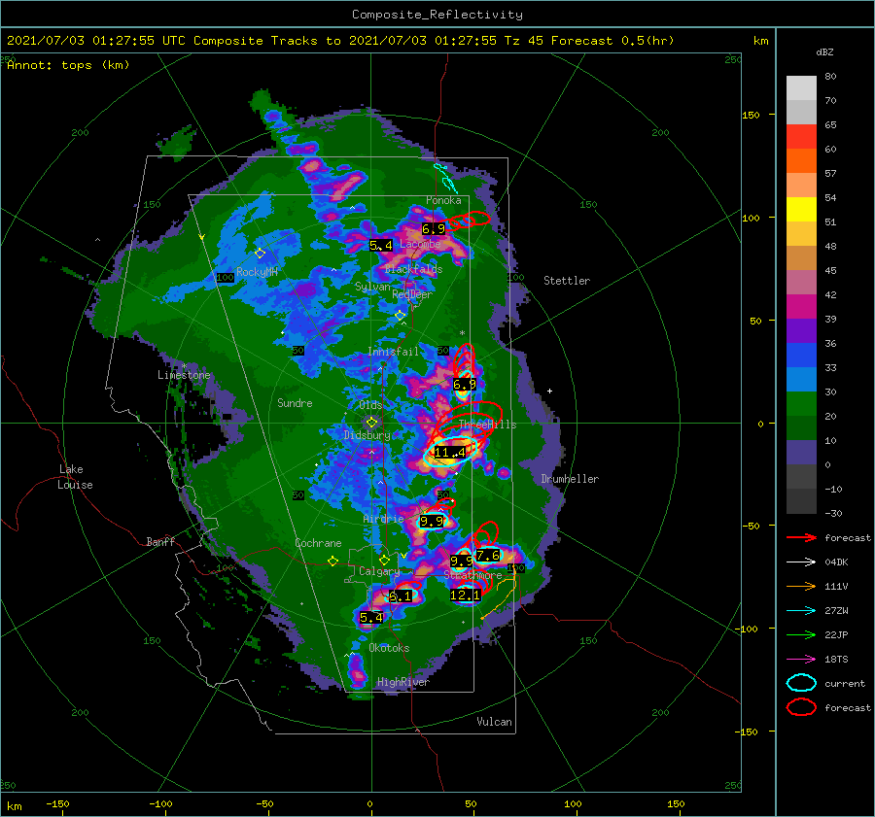Select the magenta 18TS track arrow

tap(801, 660)
